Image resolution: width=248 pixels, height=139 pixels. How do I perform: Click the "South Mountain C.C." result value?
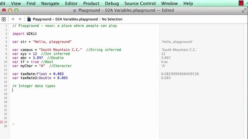click(x=179, y=50)
